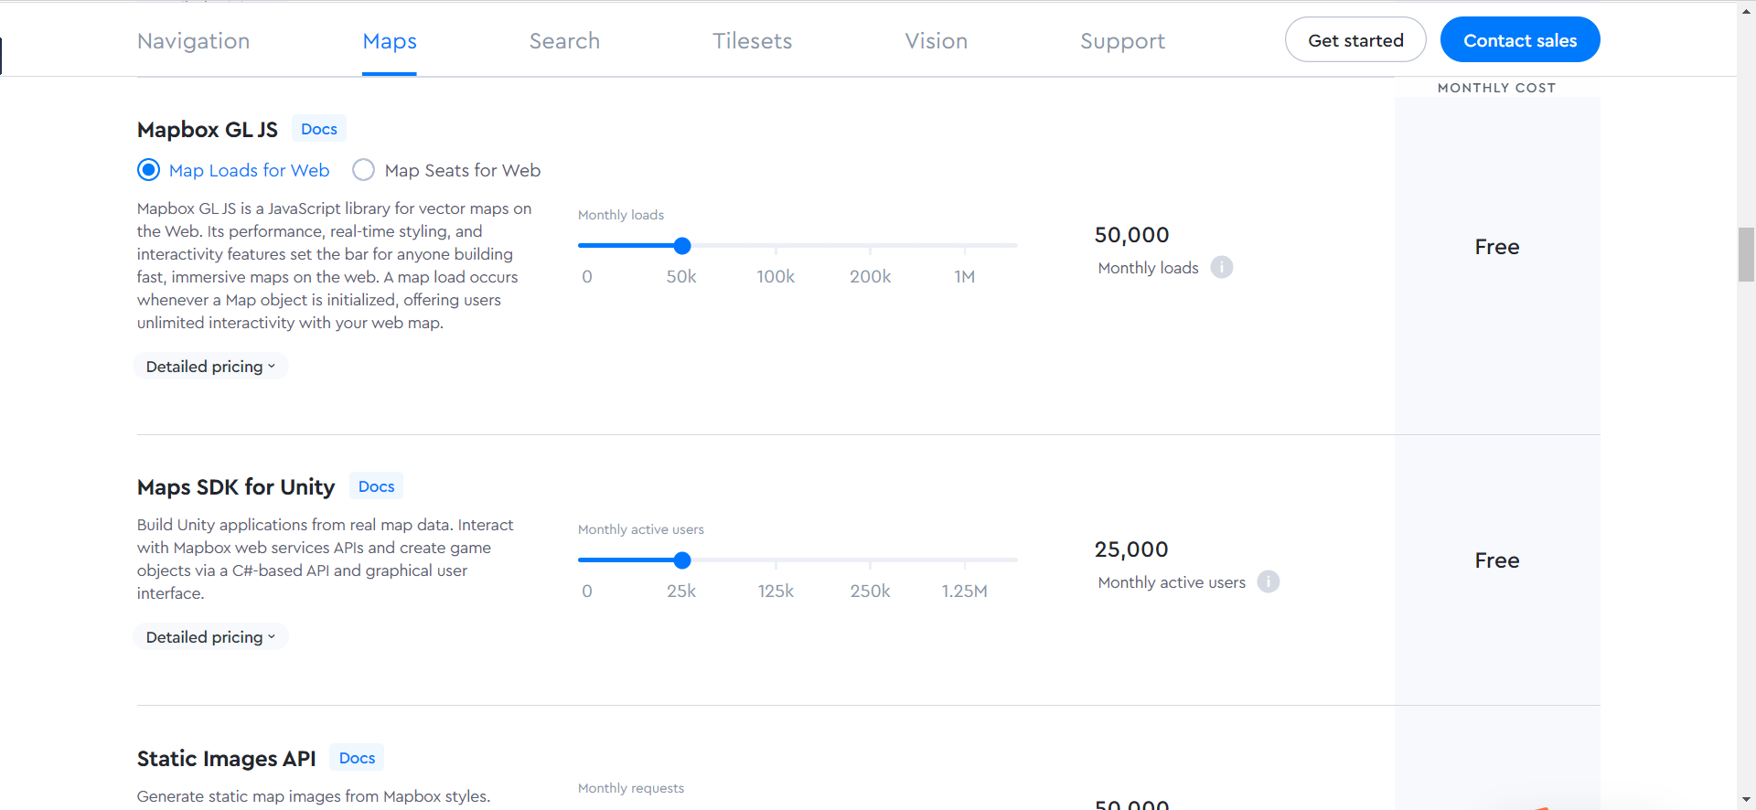Click the page vertical scrollbar thumb
Viewport: 1756px width, 810px height.
tap(1746, 255)
